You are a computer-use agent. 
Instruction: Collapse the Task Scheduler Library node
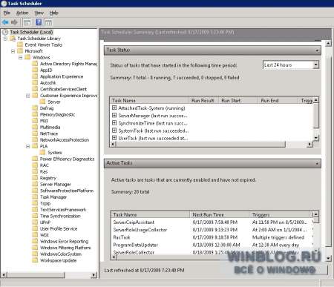pos(5,39)
